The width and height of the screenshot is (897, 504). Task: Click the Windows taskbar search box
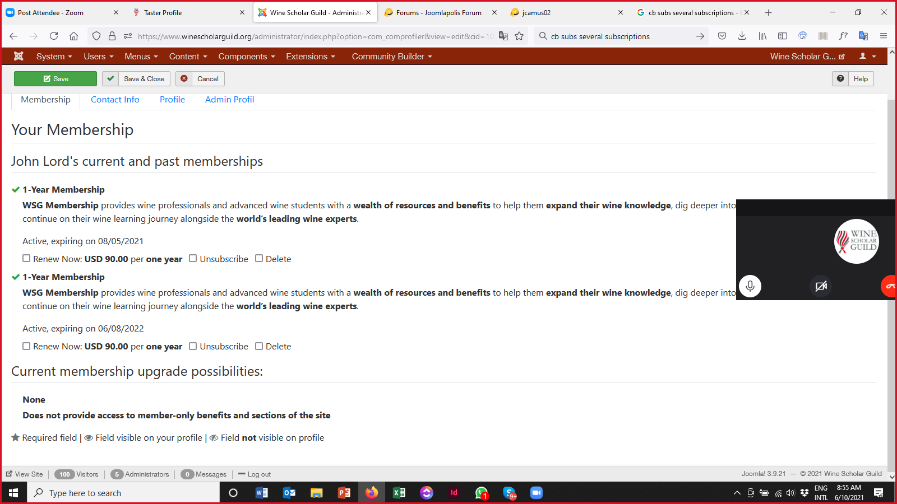(x=123, y=493)
